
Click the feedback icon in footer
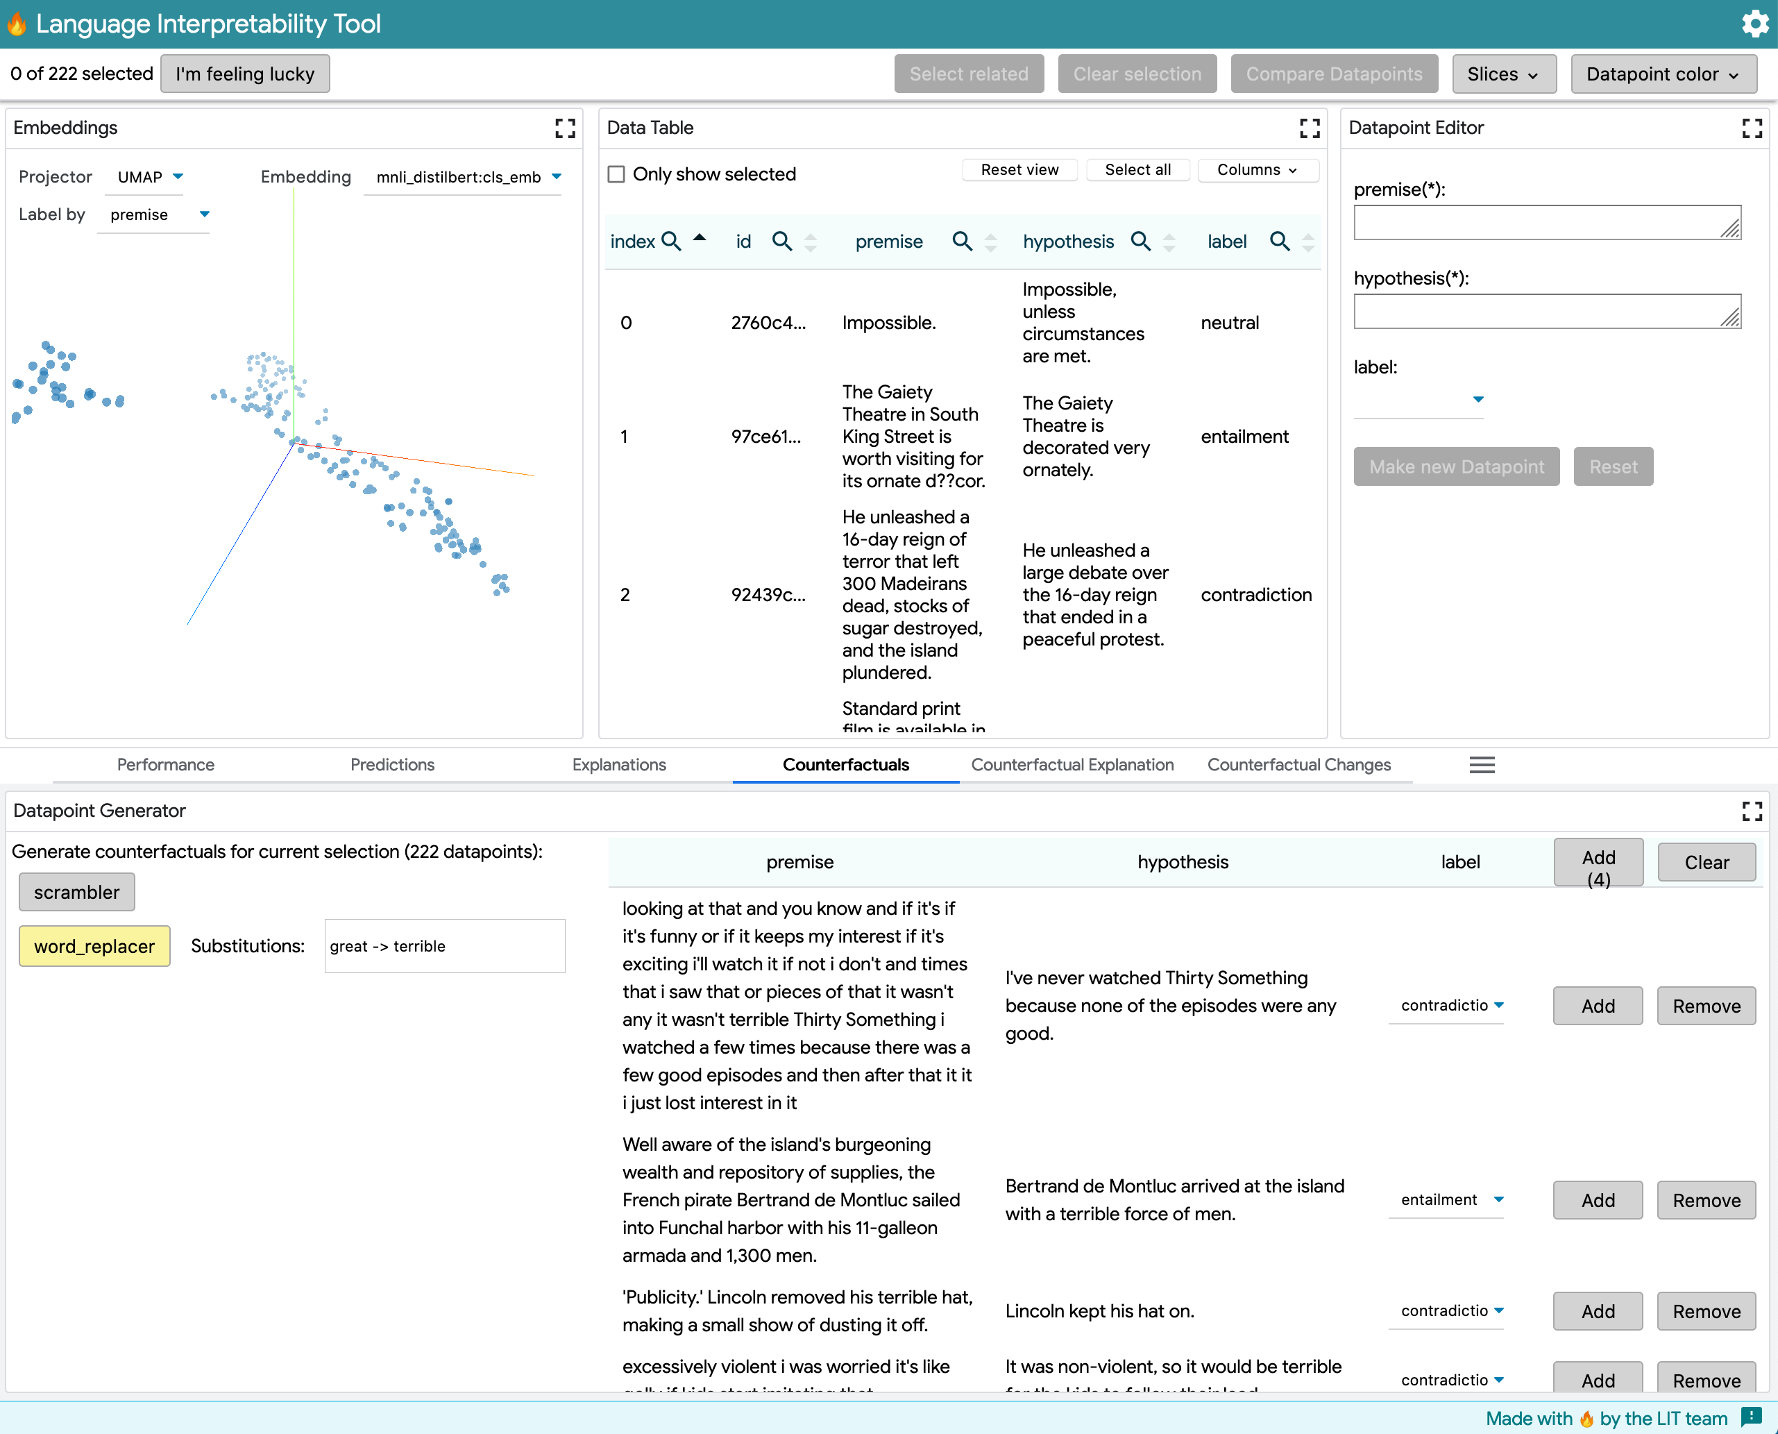tap(1751, 1417)
